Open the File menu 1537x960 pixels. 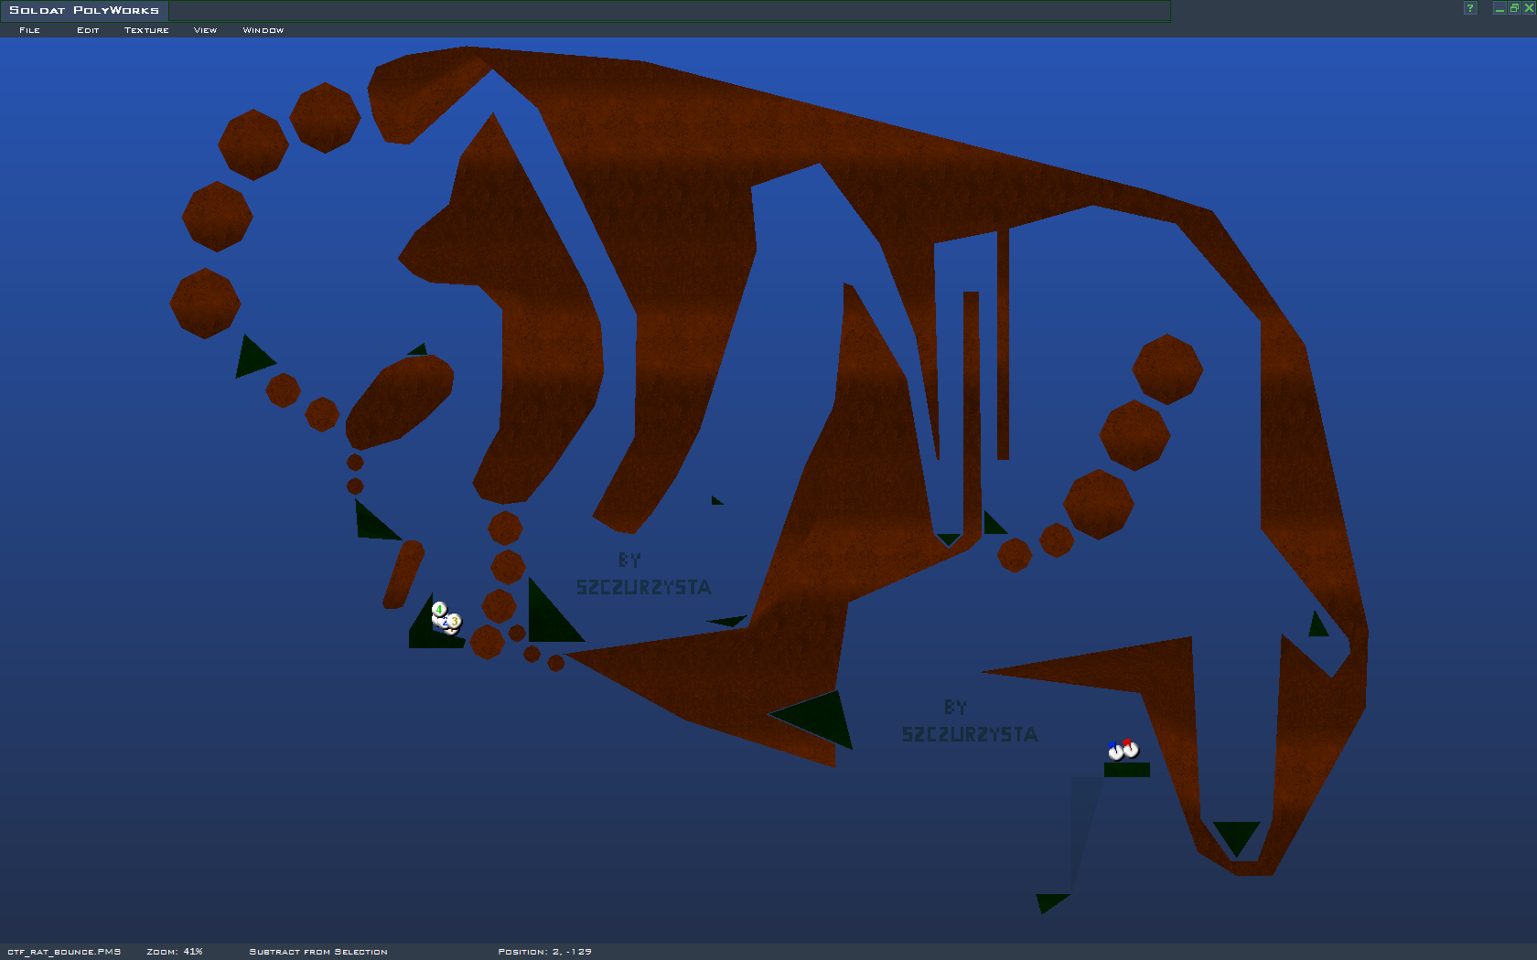click(x=29, y=30)
